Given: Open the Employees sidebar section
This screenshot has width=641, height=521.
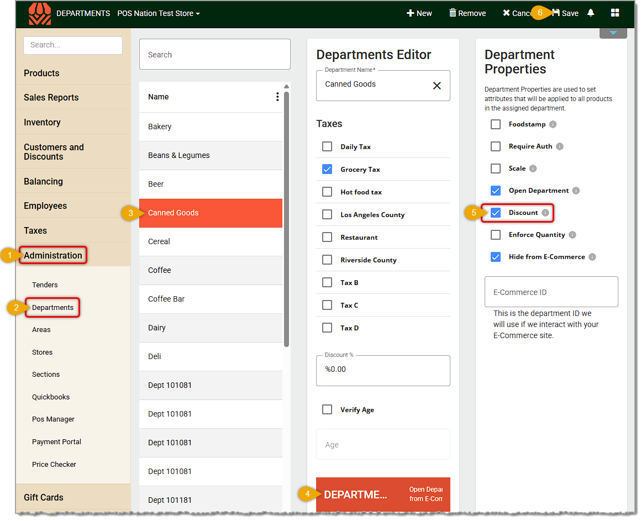Looking at the screenshot, I should [73, 206].
